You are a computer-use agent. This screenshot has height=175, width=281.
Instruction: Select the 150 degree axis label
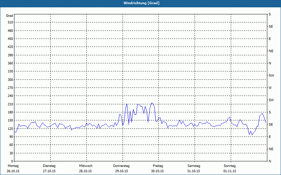pyautogui.click(x=11, y=120)
